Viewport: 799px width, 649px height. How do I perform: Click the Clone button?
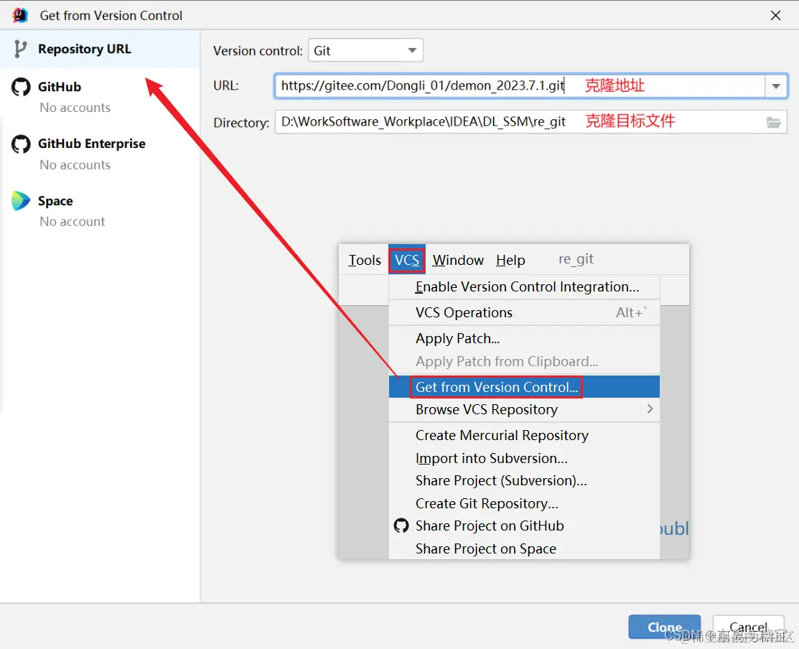665,627
